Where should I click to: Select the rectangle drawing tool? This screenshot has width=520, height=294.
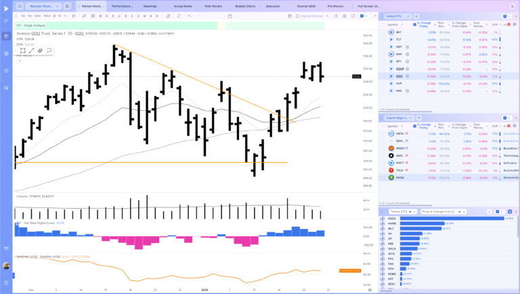click(x=22, y=50)
